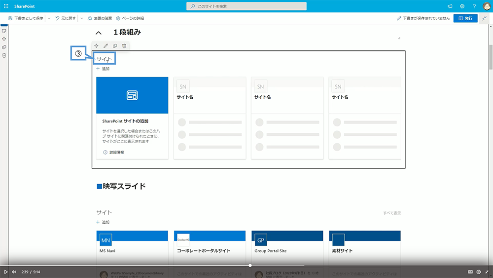Open video player settings gear
493x278 pixels.
[479, 272]
